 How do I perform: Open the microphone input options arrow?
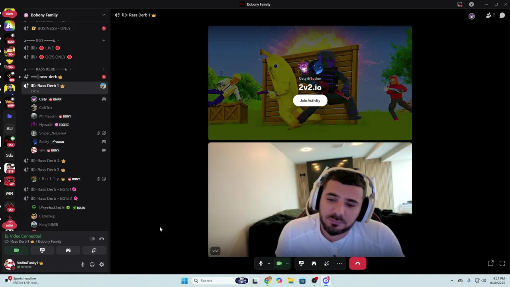tap(269, 263)
